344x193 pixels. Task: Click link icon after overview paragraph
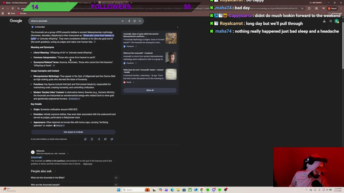click(95, 42)
